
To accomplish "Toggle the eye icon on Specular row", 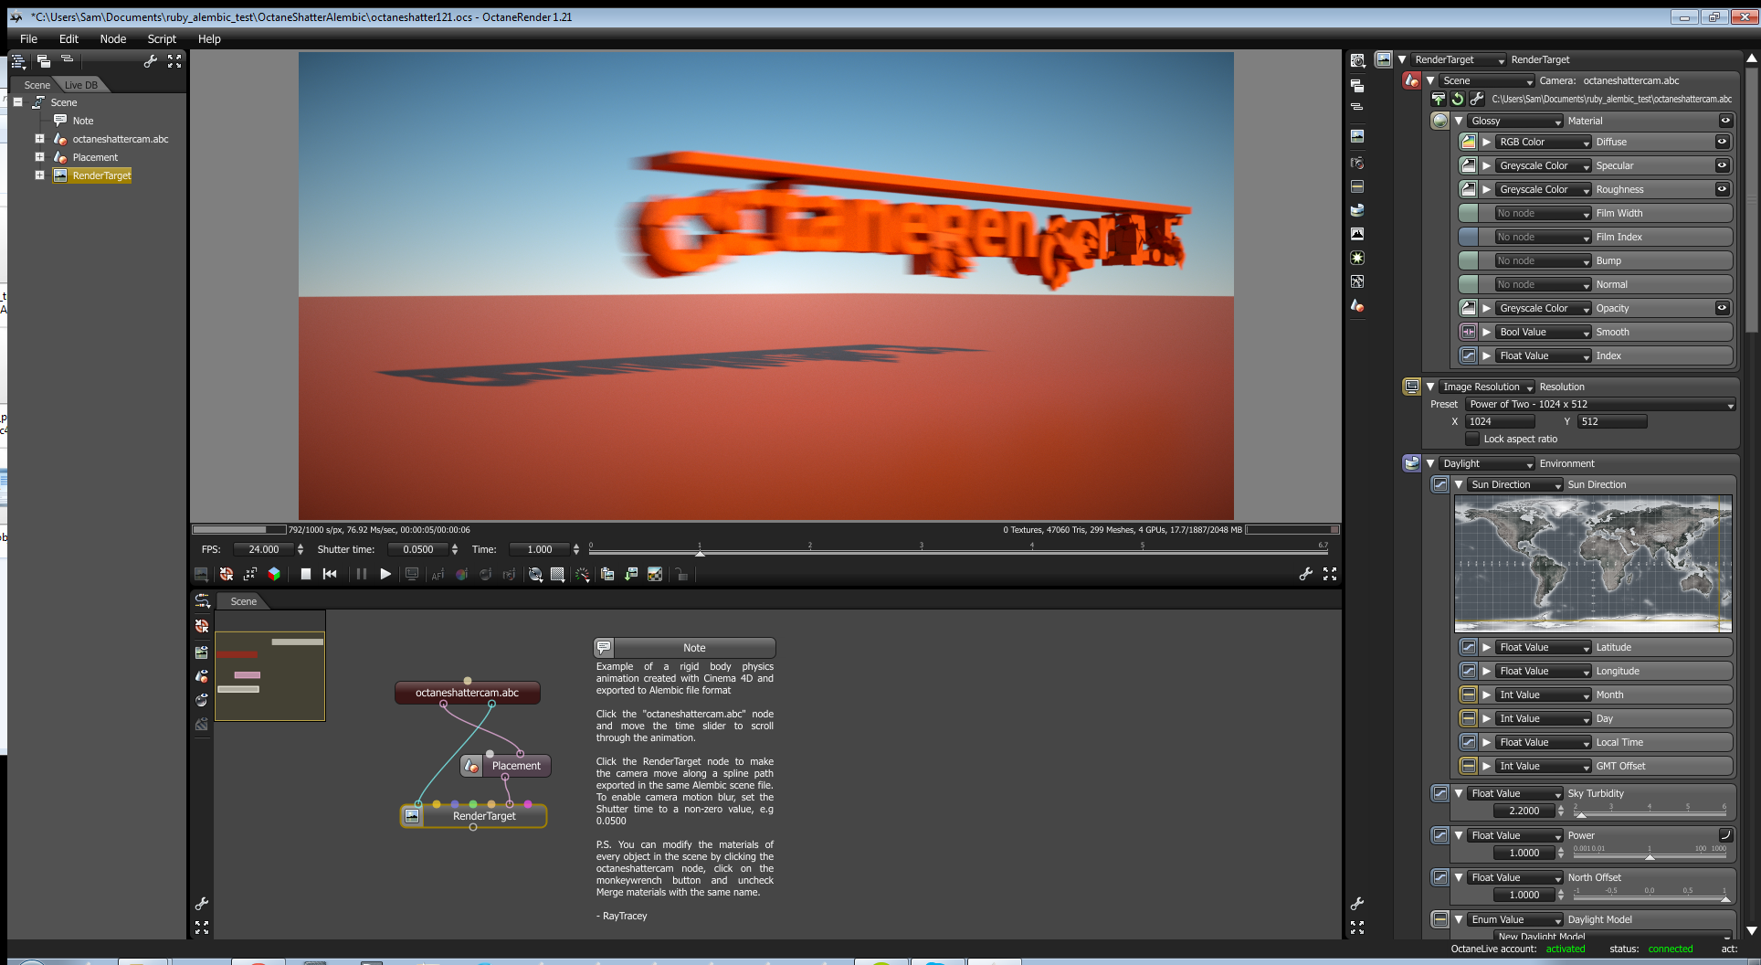I will 1722,165.
